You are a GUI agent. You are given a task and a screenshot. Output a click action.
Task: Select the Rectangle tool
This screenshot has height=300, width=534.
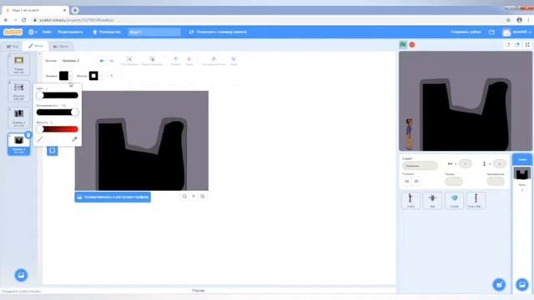tap(53, 150)
